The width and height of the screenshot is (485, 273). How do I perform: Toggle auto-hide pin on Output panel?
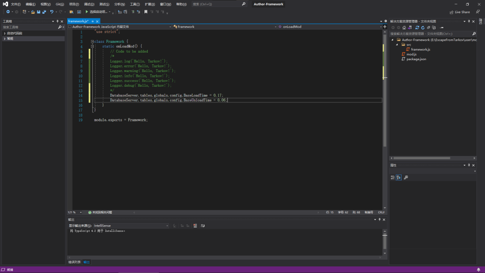coord(379,220)
